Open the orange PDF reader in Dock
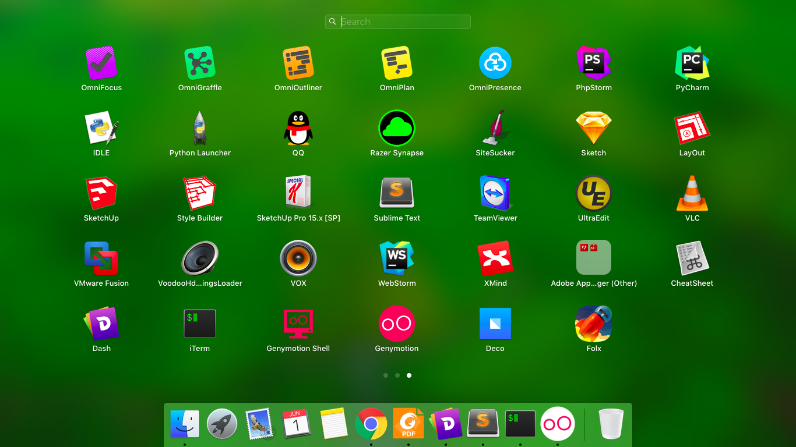 click(408, 424)
